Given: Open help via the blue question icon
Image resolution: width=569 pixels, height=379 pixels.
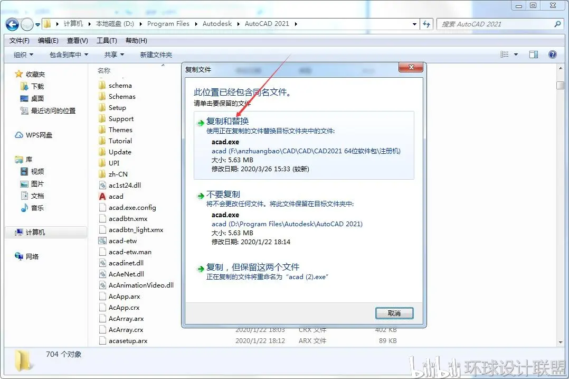Looking at the screenshot, I should coord(552,54).
